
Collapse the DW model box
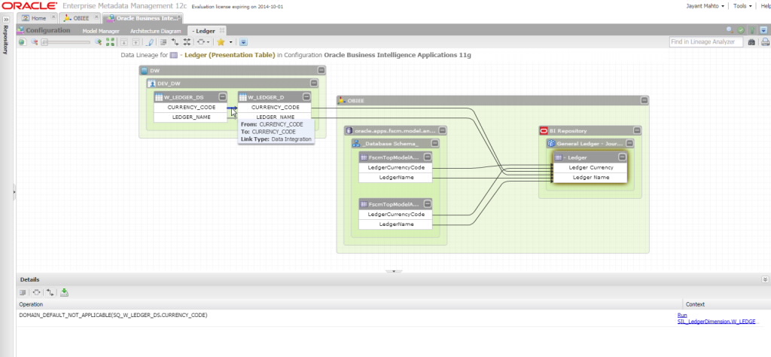[x=321, y=70]
